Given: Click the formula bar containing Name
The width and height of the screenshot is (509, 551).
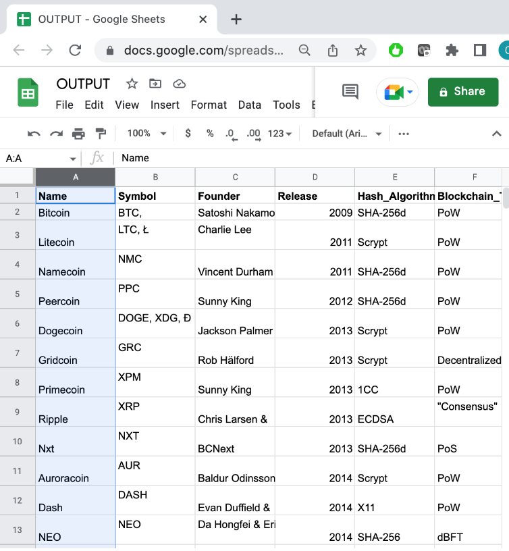Looking at the screenshot, I should [x=313, y=158].
